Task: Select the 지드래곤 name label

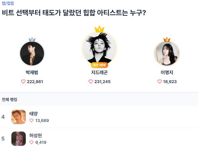Action: click(99, 73)
